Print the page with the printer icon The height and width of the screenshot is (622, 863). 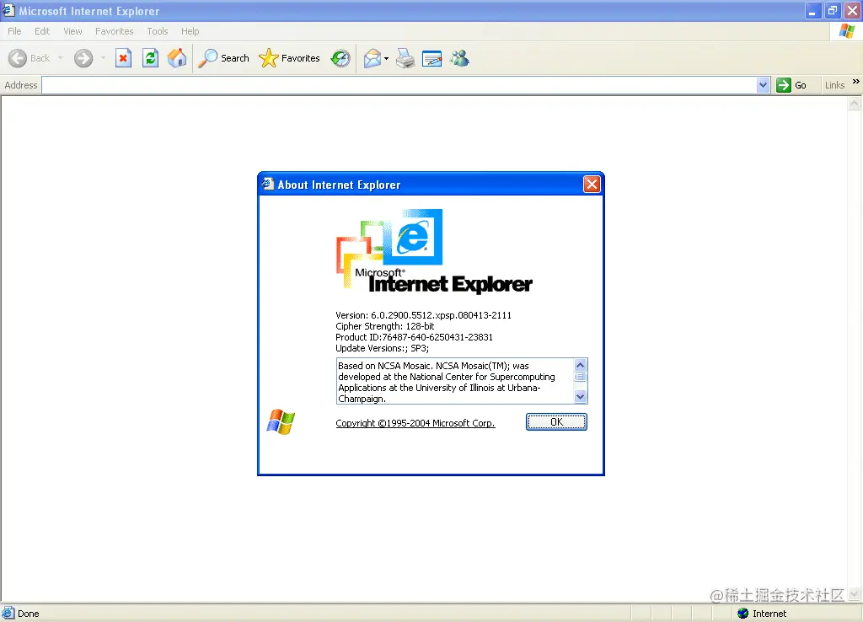tap(405, 58)
